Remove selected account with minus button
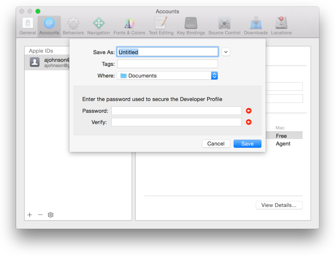Screen dimensions: 335x255 click(40, 215)
